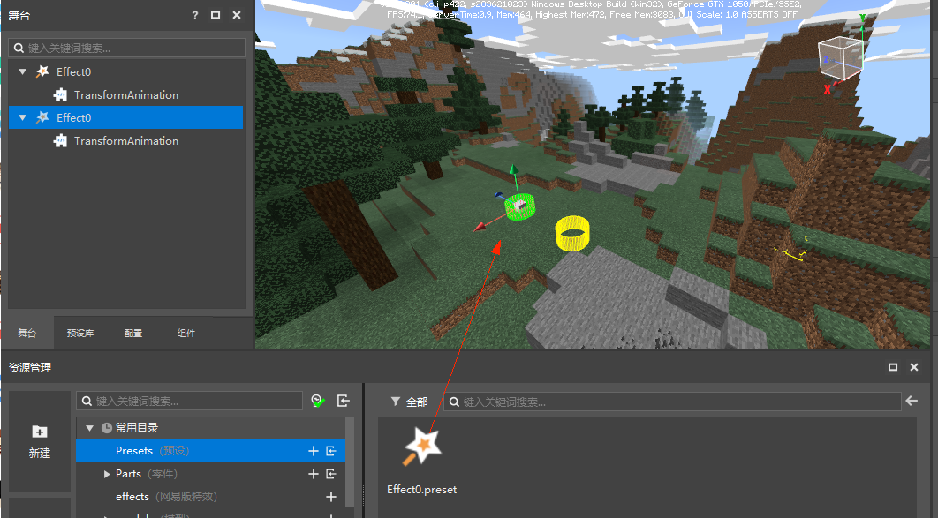Click the Effect0.preset file name label

click(x=421, y=490)
